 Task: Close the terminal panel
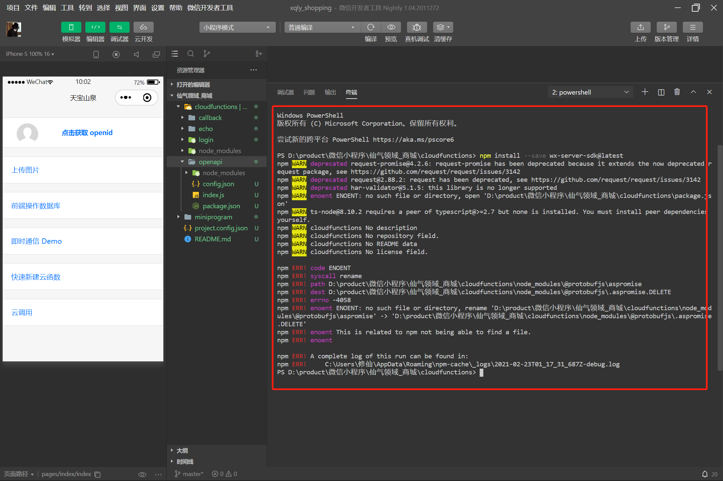click(x=709, y=92)
